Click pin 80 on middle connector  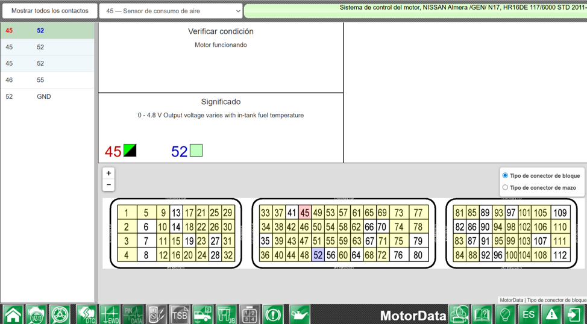pos(418,255)
